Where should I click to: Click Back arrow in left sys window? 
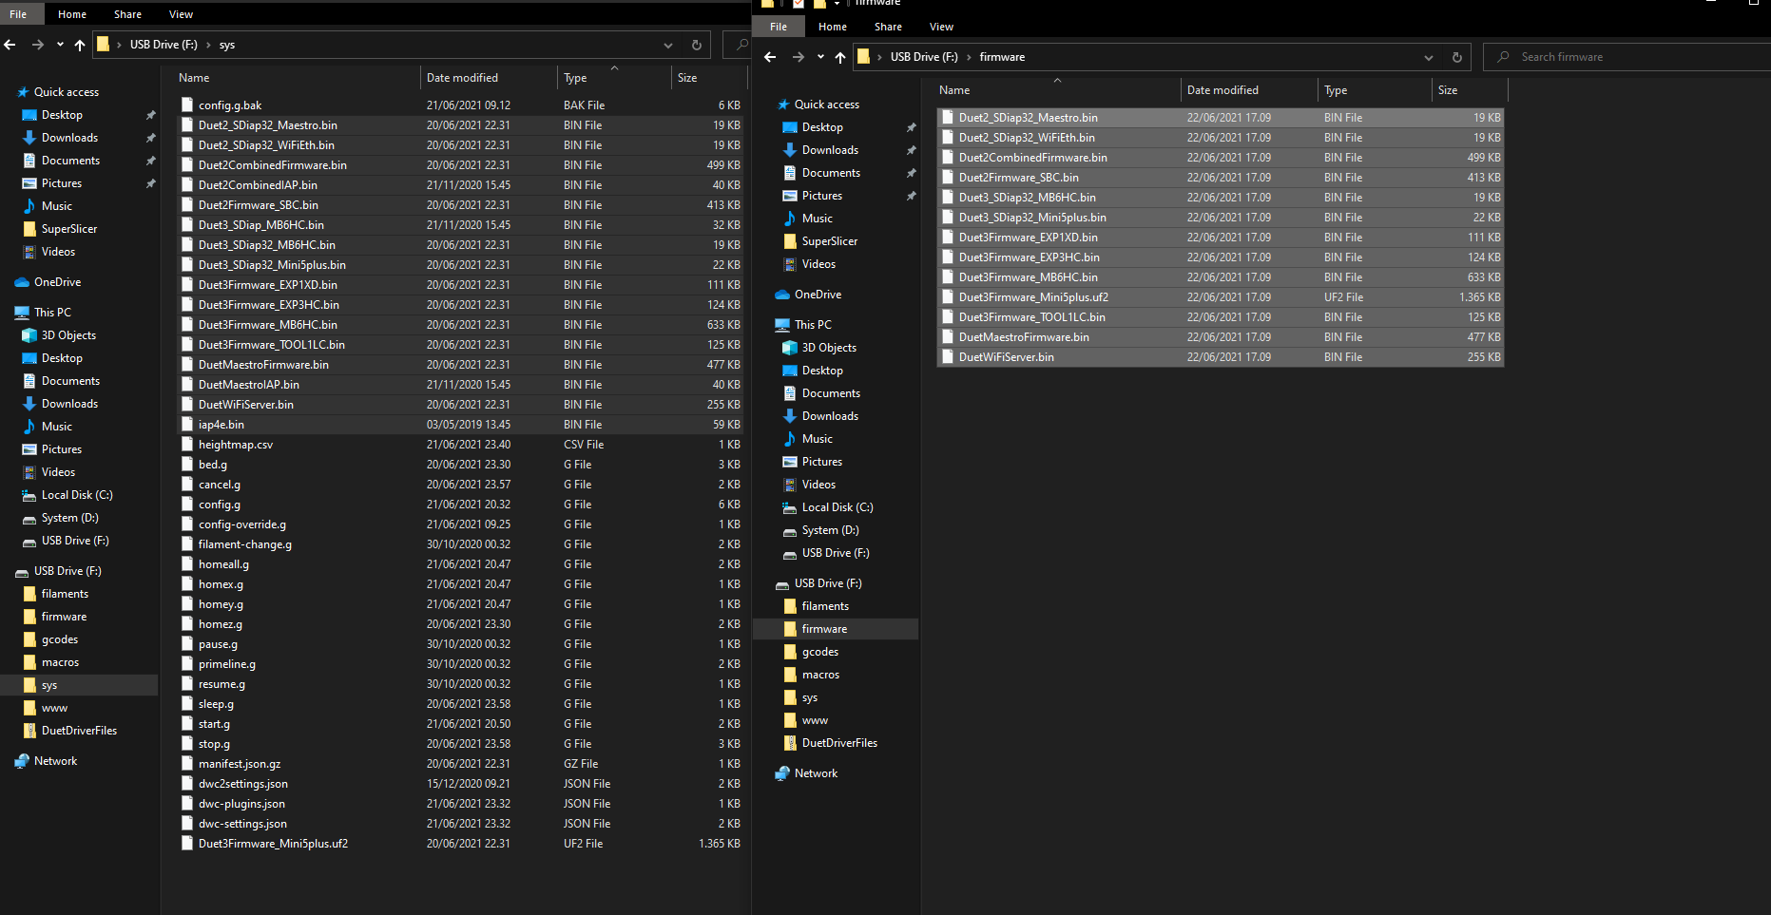pyautogui.click(x=10, y=45)
